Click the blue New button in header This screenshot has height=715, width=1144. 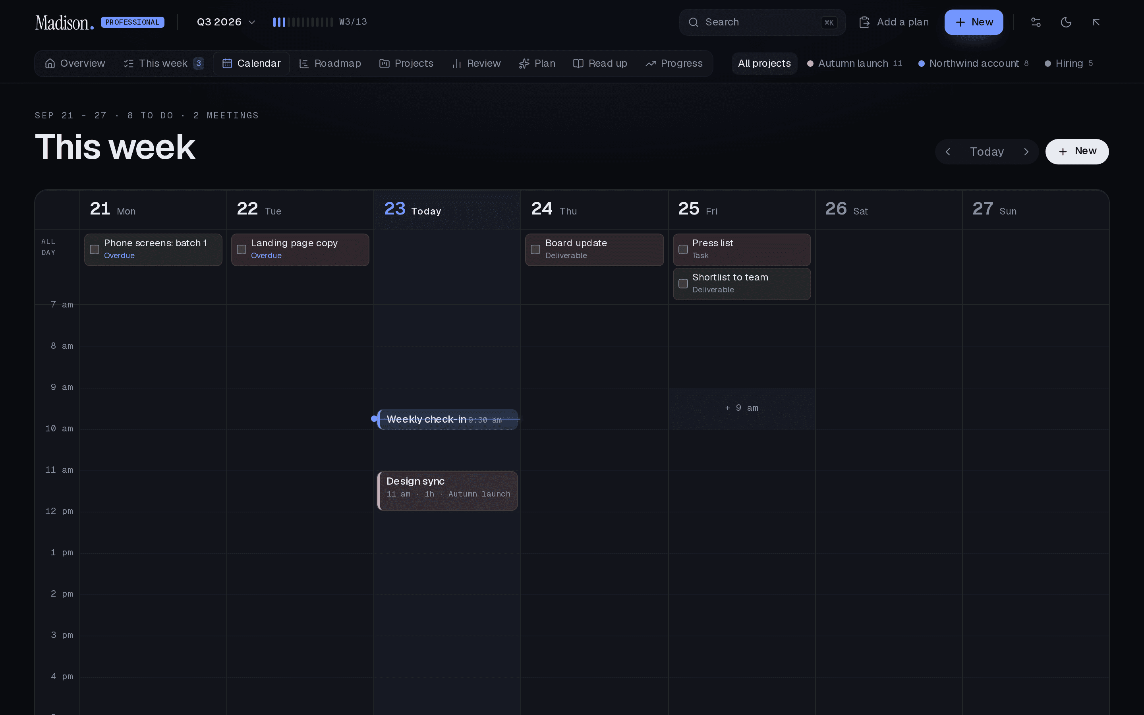pos(973,22)
